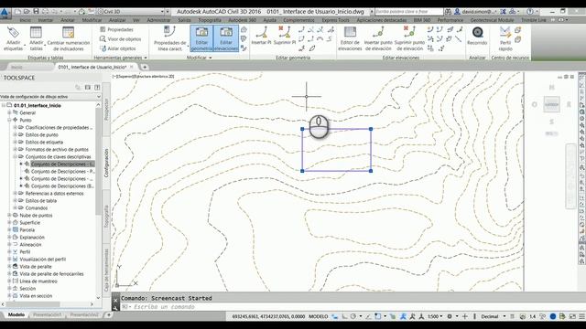Collapse Conjuntos de claves descriptivas node
Screen dimensions: 586x329
[16, 156]
